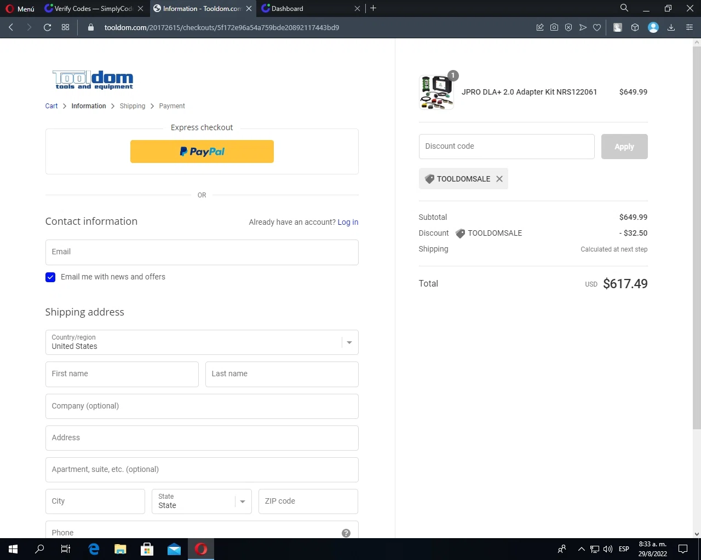Image resolution: width=701 pixels, height=560 pixels.
Task: Click the Shipping breadcrumb step
Action: (x=133, y=106)
